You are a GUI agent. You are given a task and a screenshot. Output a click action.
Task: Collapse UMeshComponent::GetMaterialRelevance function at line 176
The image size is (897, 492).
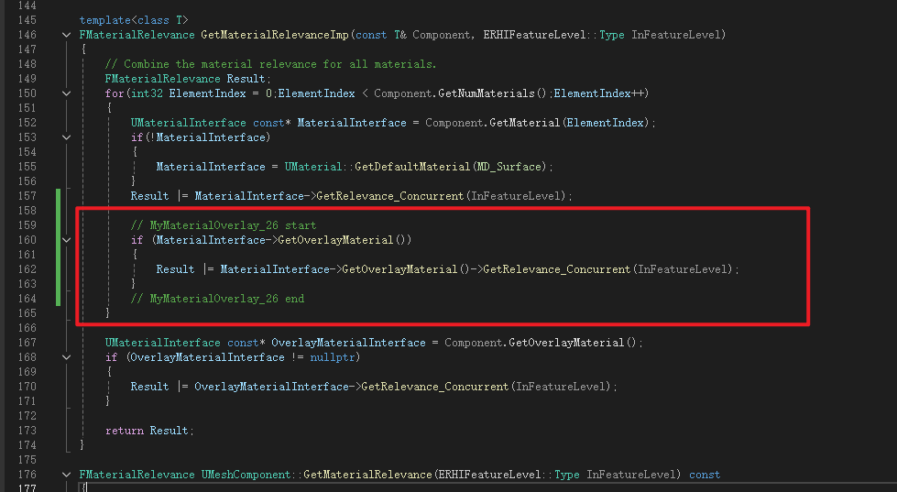coord(67,475)
